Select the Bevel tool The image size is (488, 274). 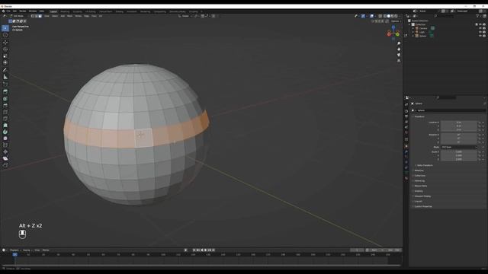point(5,105)
